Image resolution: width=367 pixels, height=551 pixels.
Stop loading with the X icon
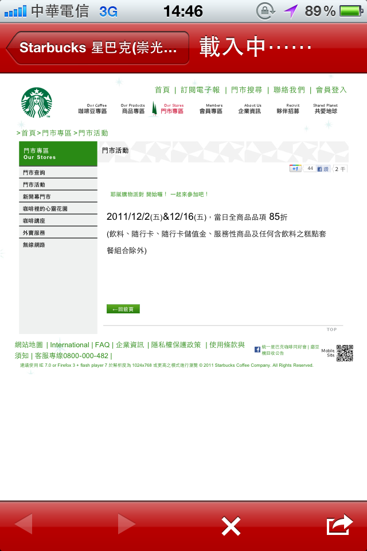click(231, 526)
